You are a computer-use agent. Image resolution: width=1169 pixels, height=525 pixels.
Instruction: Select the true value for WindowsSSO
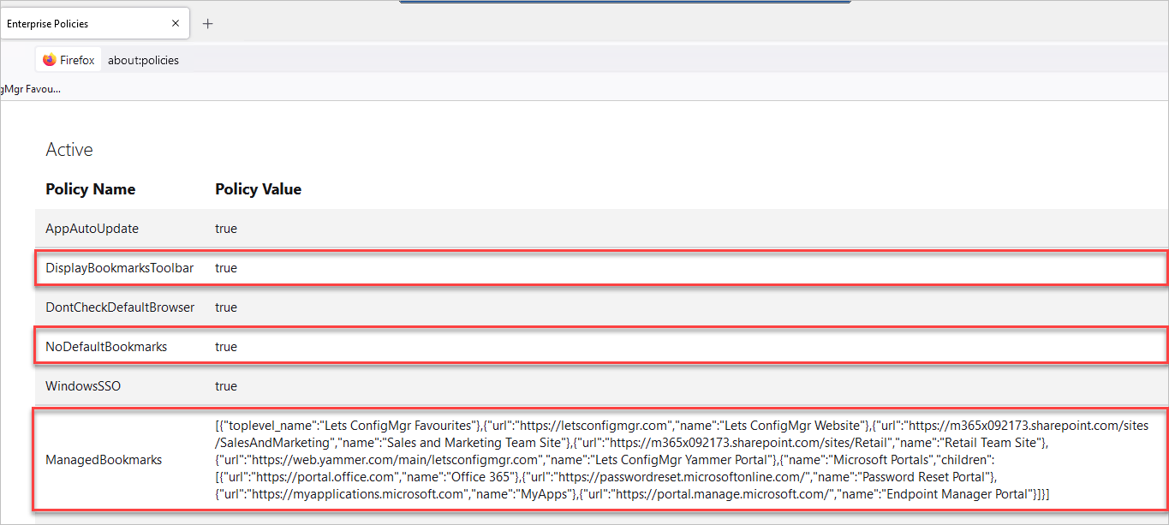tap(226, 386)
